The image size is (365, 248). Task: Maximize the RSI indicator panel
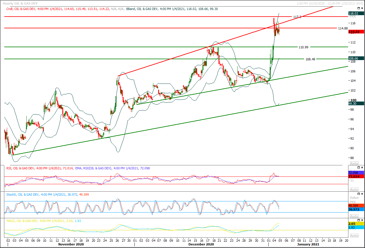point(359,167)
